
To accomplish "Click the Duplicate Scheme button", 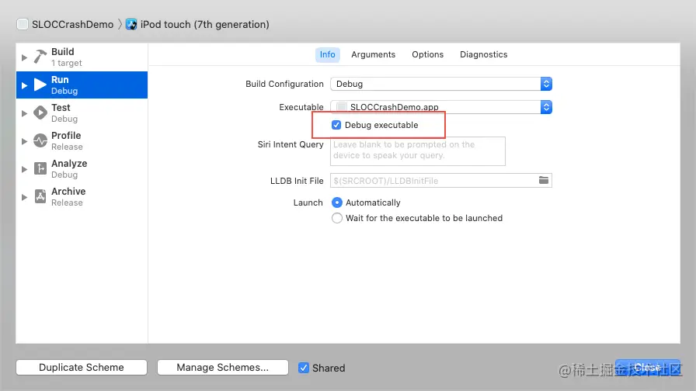I will 82,367.
